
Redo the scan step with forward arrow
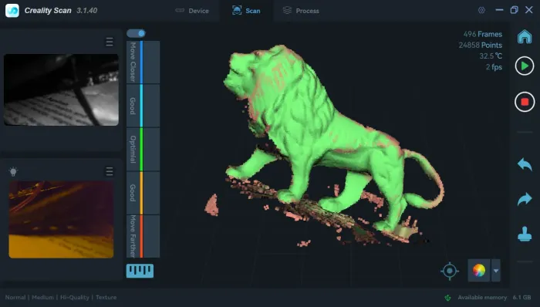pyautogui.click(x=525, y=199)
